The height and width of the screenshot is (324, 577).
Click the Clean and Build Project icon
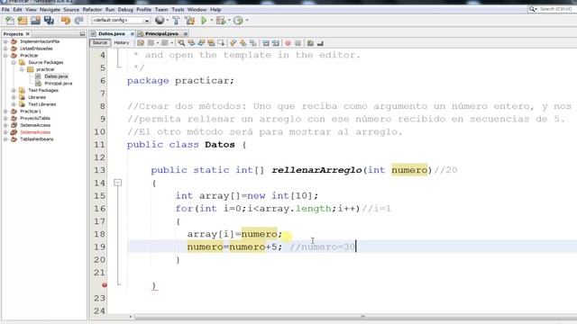(190, 21)
